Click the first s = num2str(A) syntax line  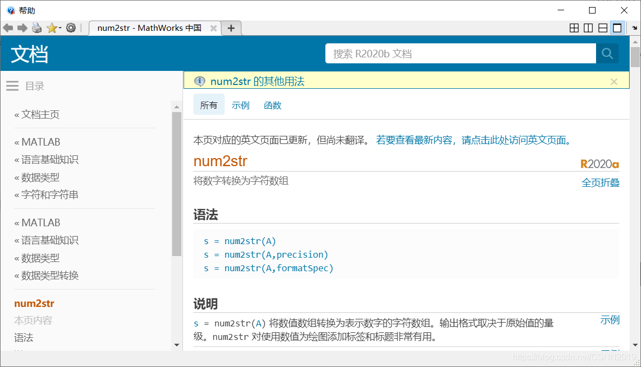(x=240, y=241)
